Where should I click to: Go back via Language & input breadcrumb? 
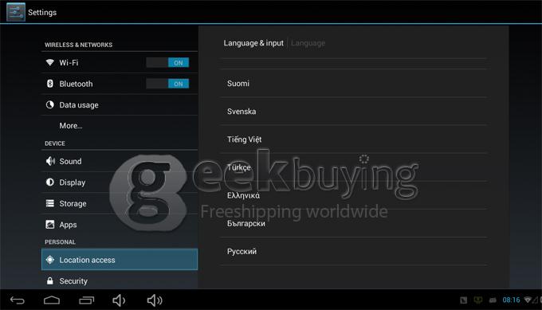[x=253, y=43]
